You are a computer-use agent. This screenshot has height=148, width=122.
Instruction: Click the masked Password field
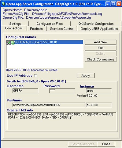(x=62, y=91)
